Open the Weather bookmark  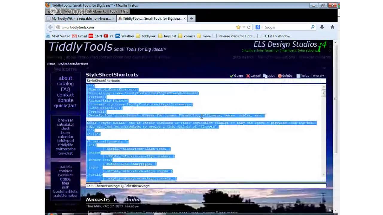pyautogui.click(x=125, y=36)
